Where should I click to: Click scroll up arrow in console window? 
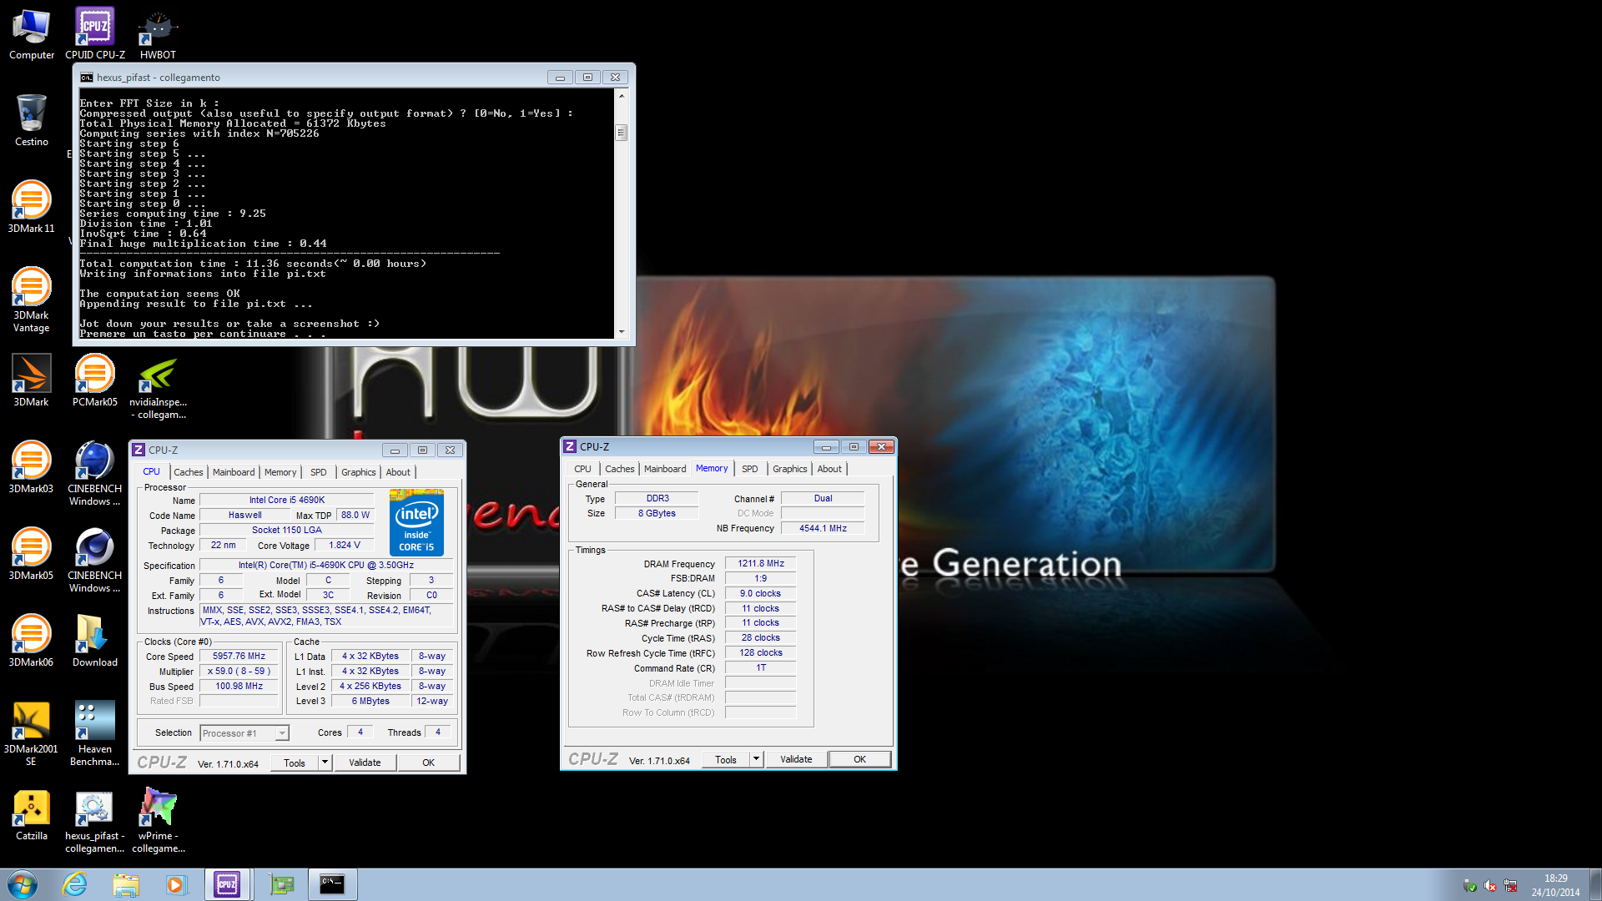pos(621,96)
